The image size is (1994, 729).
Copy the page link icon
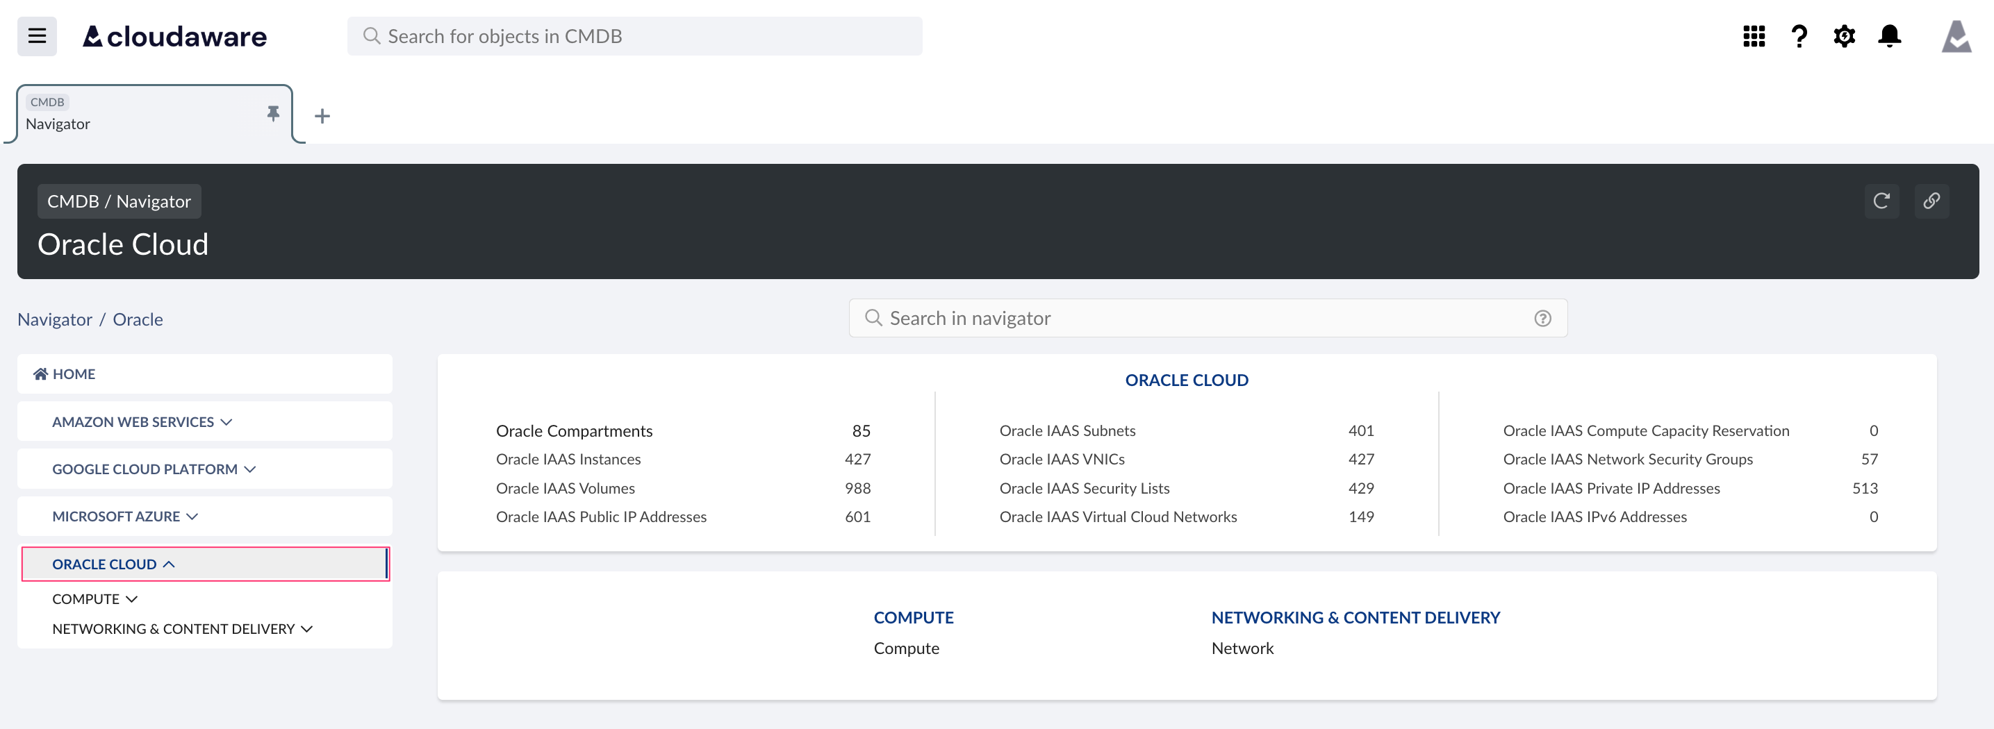(x=1931, y=201)
